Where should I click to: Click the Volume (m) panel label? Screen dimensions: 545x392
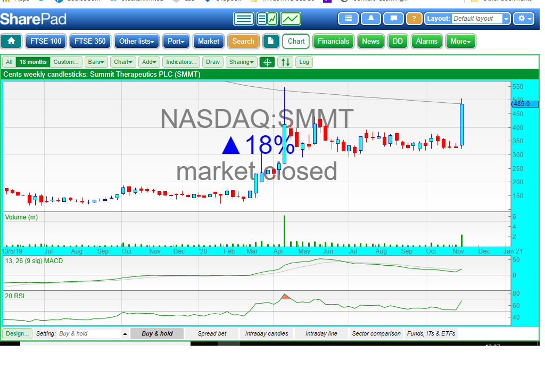tap(21, 217)
